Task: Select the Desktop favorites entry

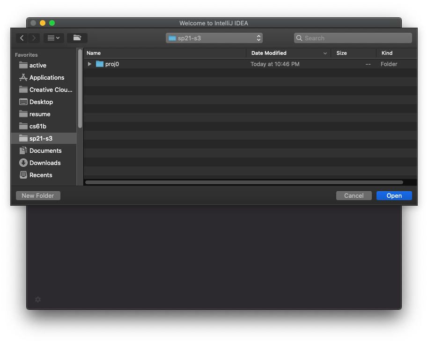Action: [x=41, y=102]
